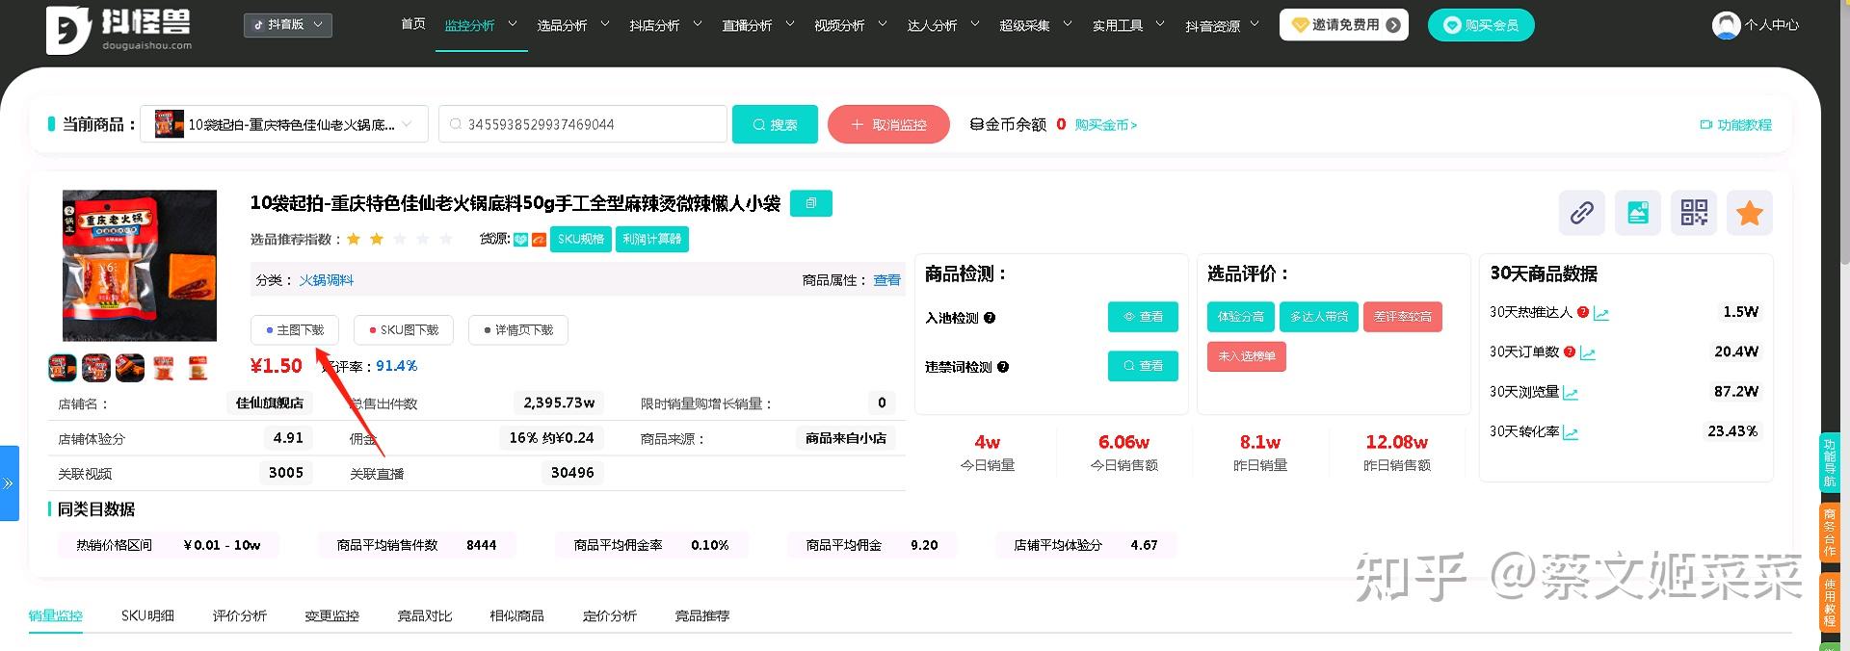Open the 购买金币 link

1106,125
